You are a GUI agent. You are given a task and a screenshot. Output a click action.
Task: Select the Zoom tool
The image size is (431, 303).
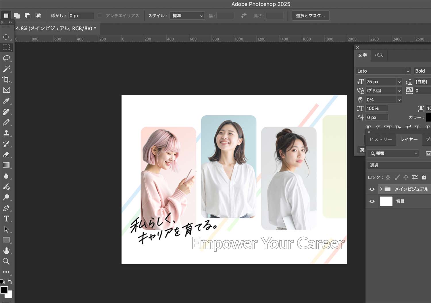[6, 261]
